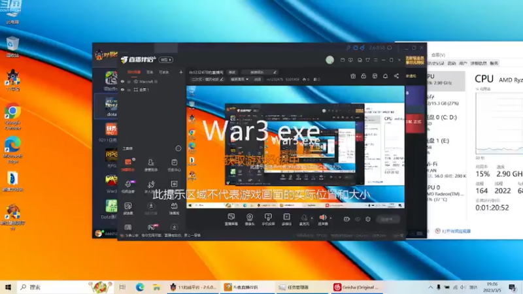This screenshot has height=294, width=523.
Task: Click the gift box icon in room toolbar
Action: [353, 76]
